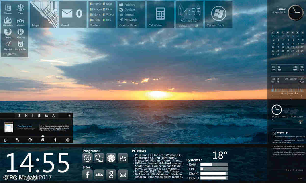Screen dimensions: 306x183
Task: Select Network in the Control Panel tile
Action: [130, 20]
